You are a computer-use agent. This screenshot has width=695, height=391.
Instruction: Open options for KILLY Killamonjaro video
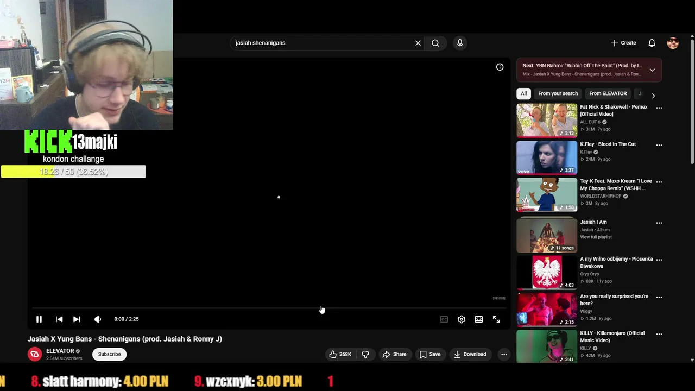coord(659,334)
